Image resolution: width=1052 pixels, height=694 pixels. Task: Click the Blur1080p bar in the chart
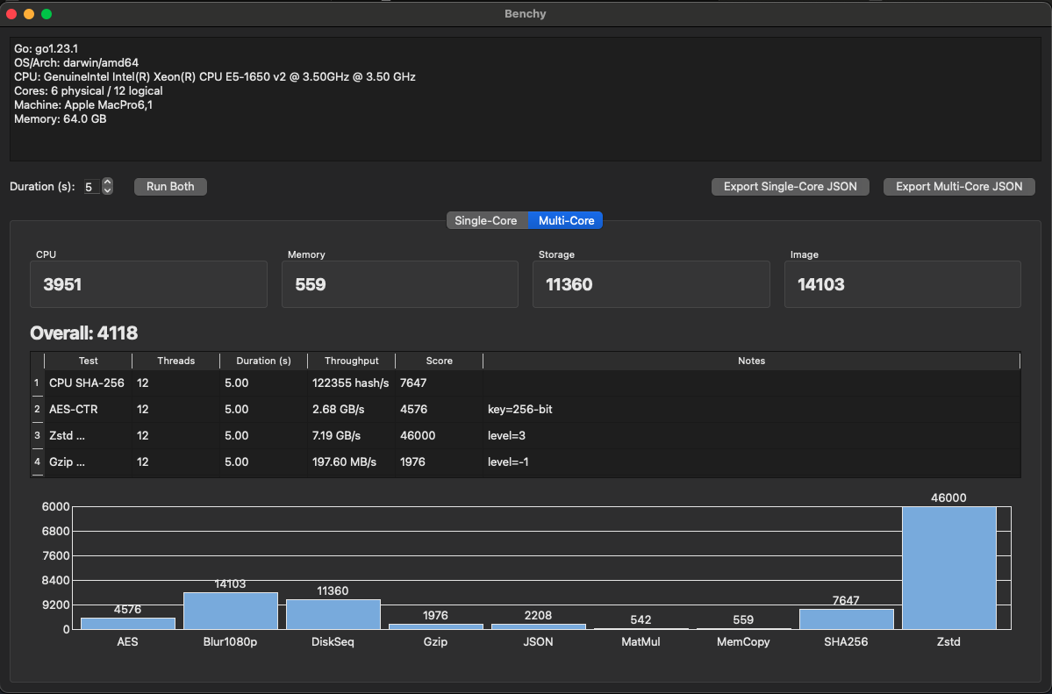tap(230, 611)
